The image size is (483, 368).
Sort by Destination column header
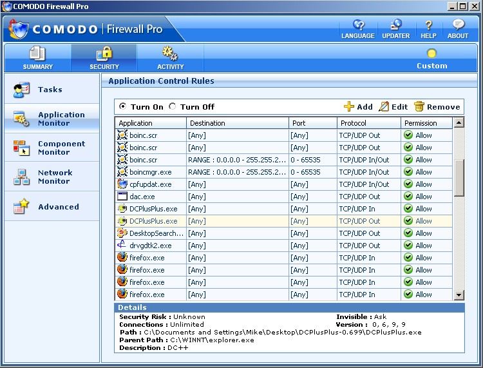[x=238, y=123]
